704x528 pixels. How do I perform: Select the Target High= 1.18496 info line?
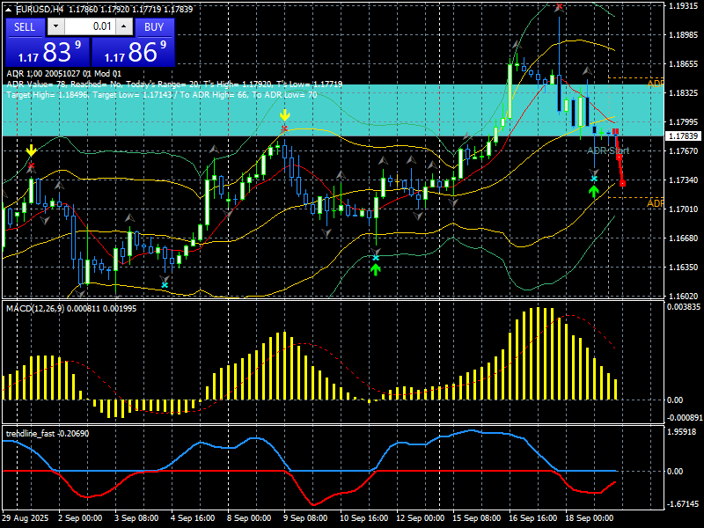(x=162, y=95)
